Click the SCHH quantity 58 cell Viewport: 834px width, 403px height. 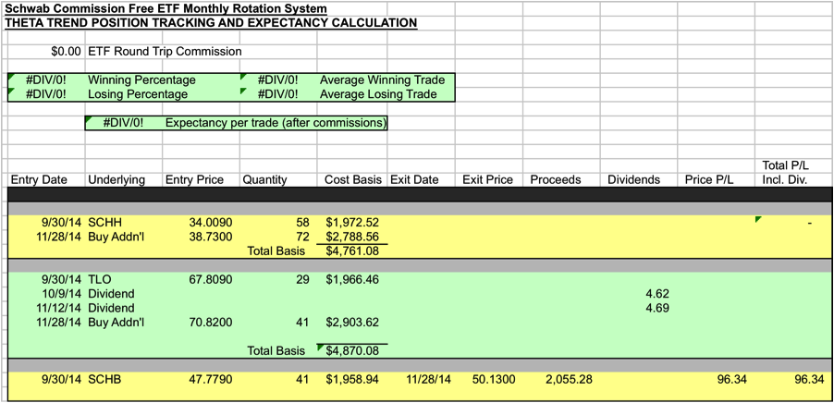click(x=302, y=222)
